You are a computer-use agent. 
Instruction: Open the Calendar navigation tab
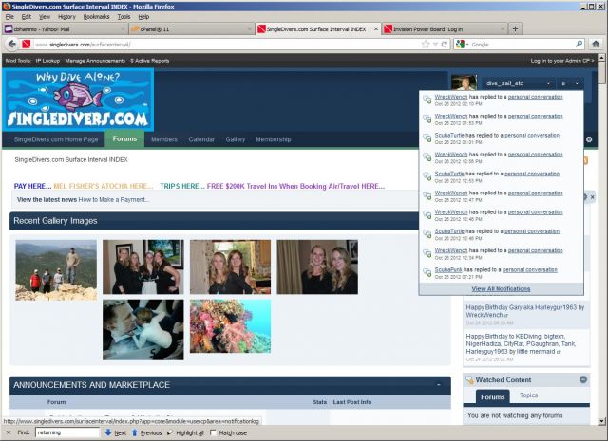pyautogui.click(x=201, y=139)
